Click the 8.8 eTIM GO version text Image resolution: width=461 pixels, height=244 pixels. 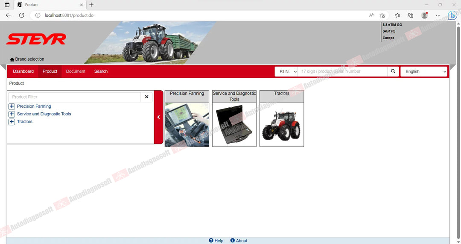[x=392, y=25]
